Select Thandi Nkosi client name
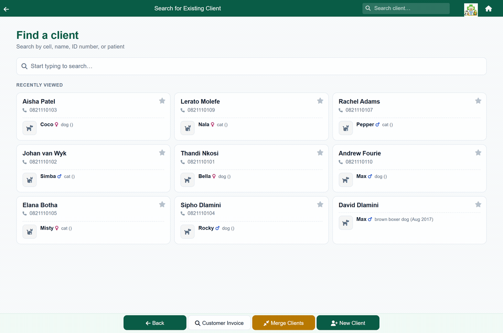Viewport: 503px width, 333px height. 199,153
